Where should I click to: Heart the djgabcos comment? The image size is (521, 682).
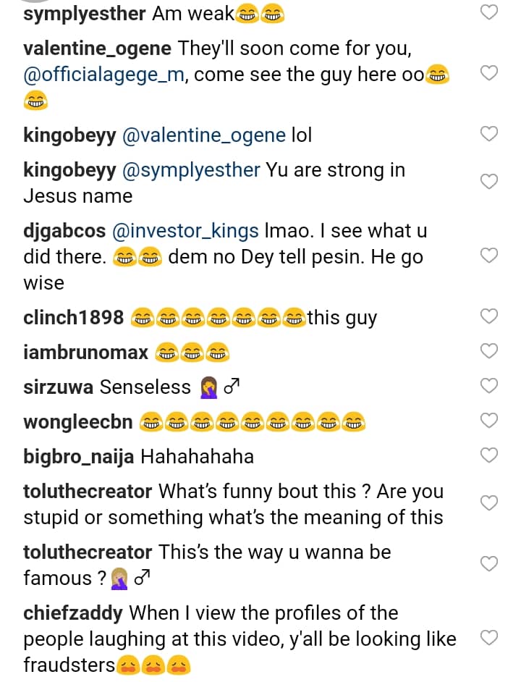[490, 256]
